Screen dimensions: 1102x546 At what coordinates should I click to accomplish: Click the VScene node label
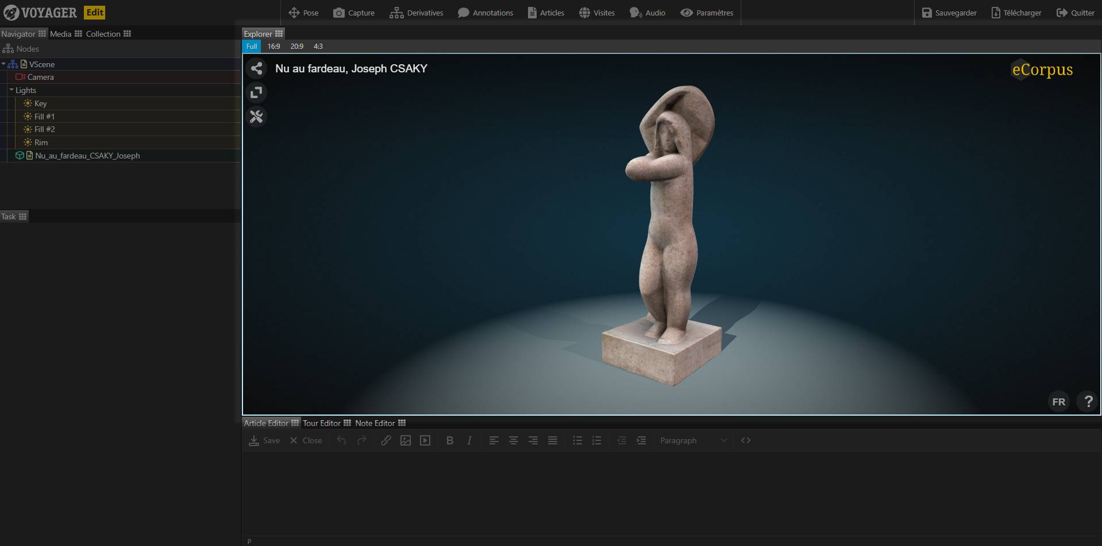tap(41, 64)
